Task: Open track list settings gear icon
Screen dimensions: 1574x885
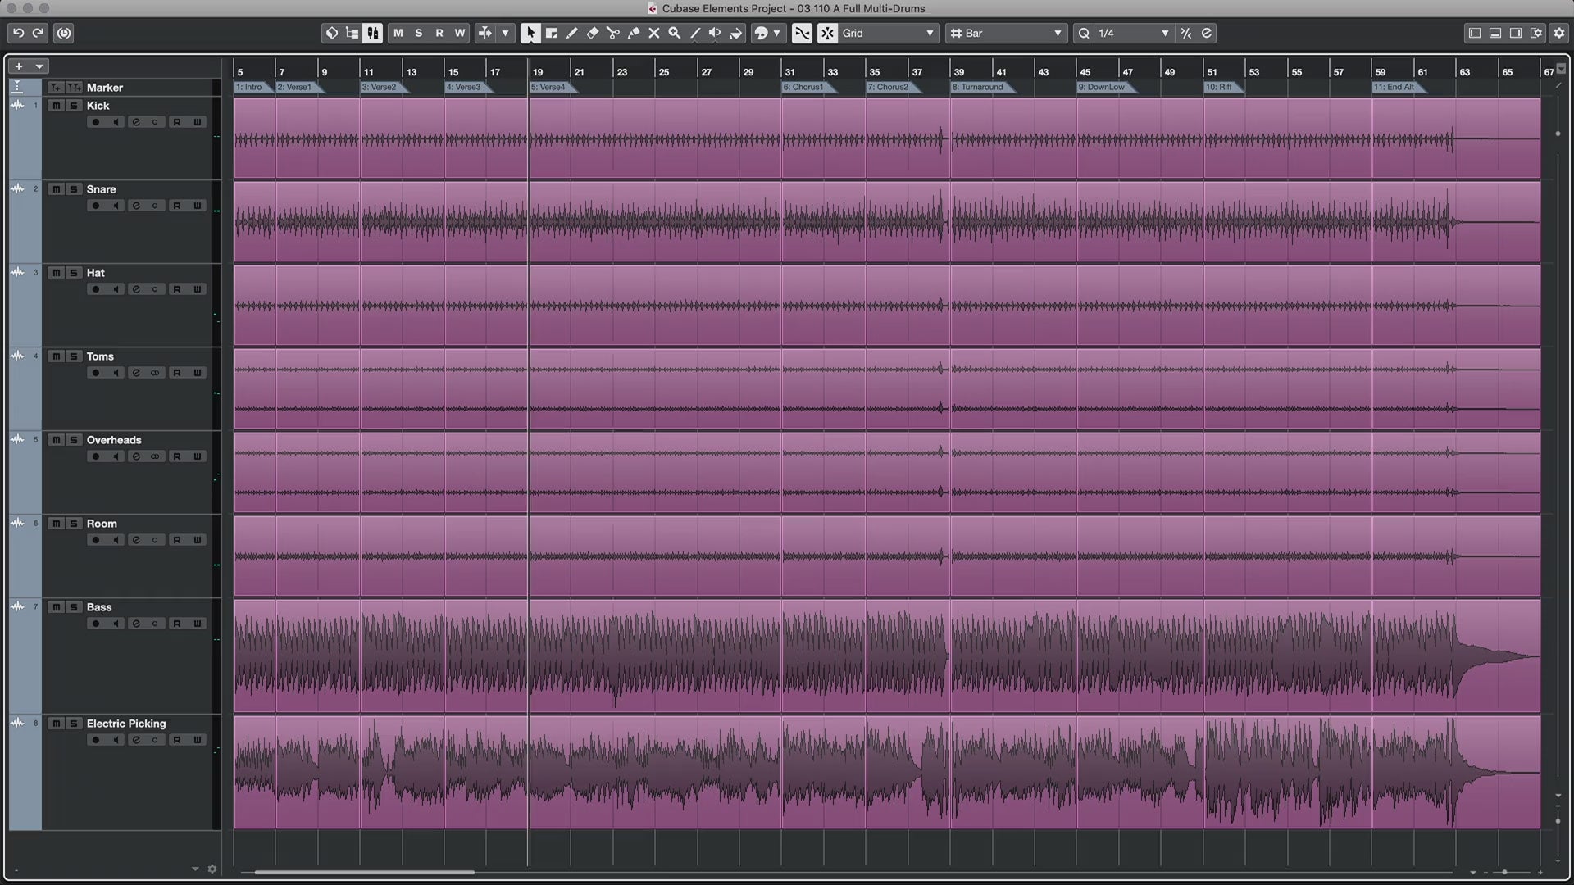Action: [x=212, y=869]
